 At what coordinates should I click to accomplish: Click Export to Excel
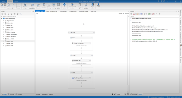[93, 6]
